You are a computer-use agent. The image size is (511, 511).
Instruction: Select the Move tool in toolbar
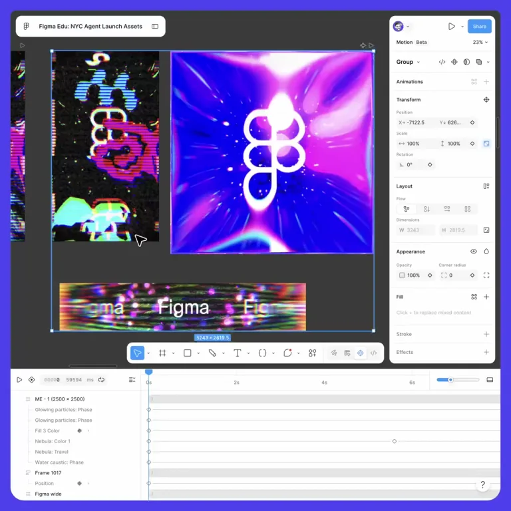pos(137,353)
